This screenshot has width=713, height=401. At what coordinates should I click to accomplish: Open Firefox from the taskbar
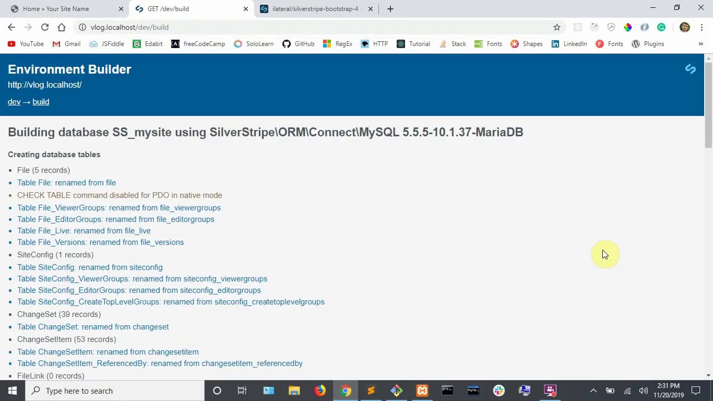point(320,390)
